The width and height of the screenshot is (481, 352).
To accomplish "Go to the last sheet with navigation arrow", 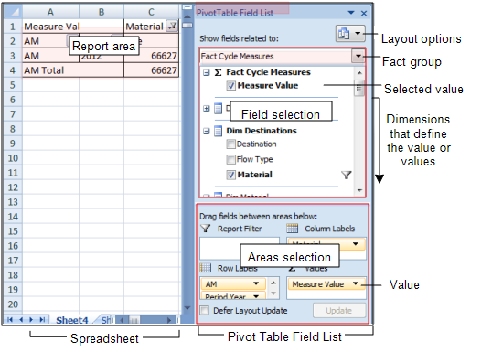I will pos(43,319).
